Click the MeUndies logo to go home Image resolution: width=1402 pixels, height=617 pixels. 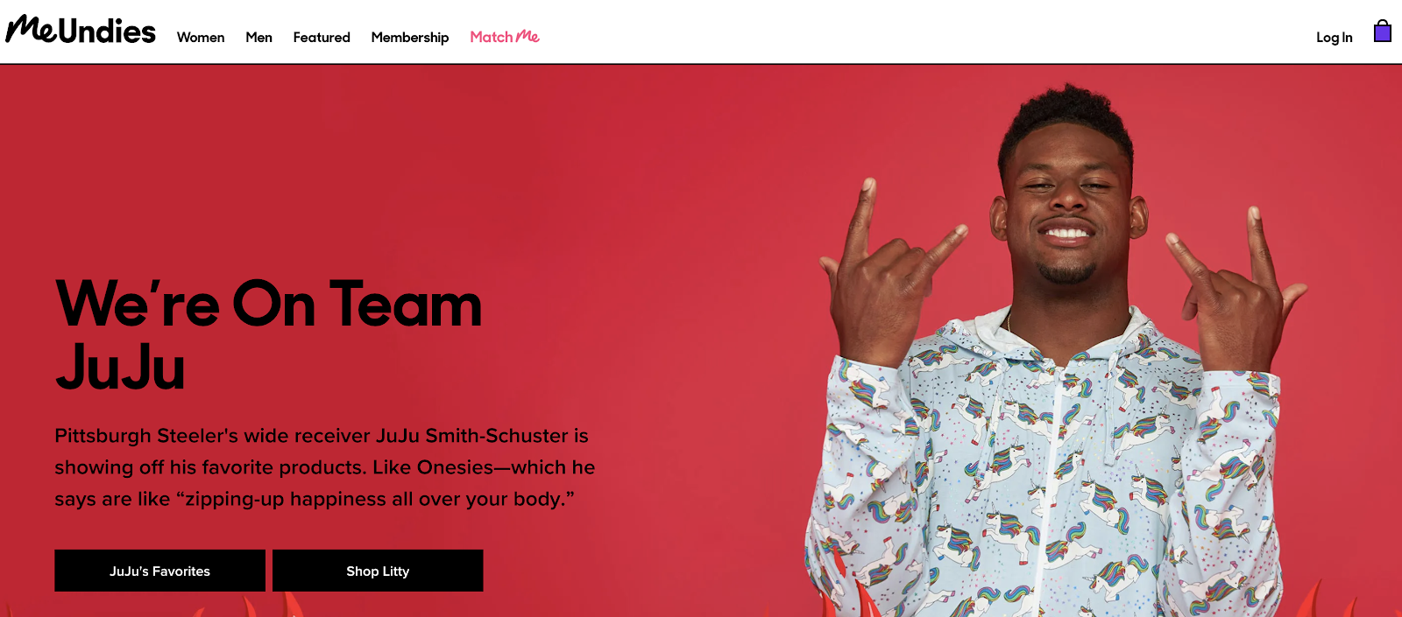[81, 30]
